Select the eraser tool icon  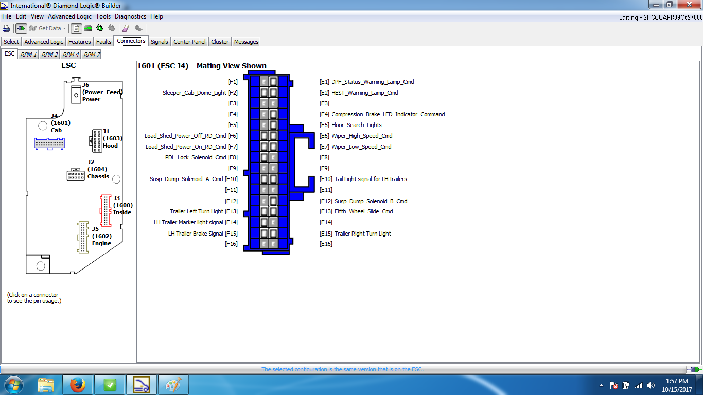click(x=126, y=28)
